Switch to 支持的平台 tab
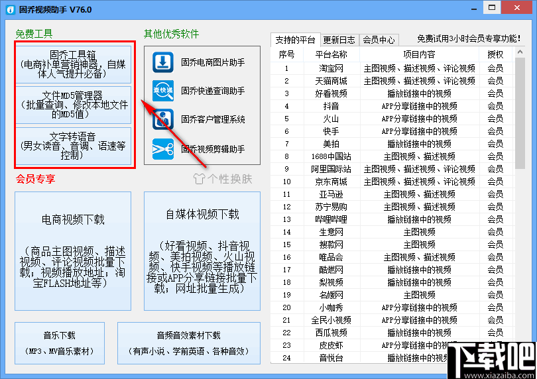 (x=295, y=40)
